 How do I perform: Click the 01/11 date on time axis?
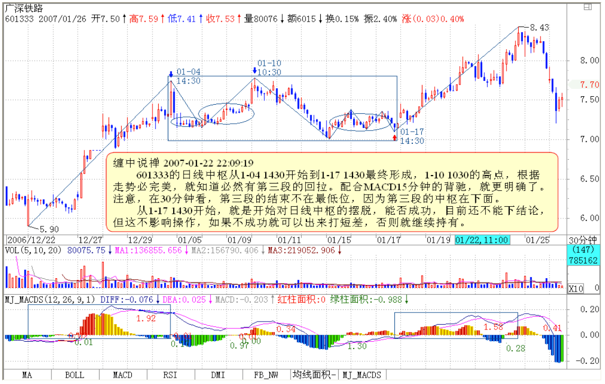point(289,240)
